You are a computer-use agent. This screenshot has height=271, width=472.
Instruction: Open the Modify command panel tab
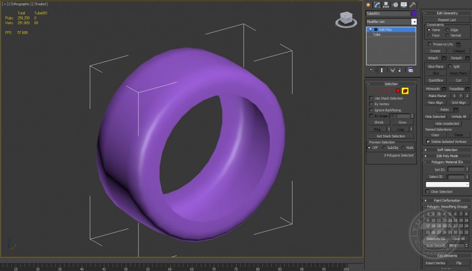pyautogui.click(x=377, y=4)
